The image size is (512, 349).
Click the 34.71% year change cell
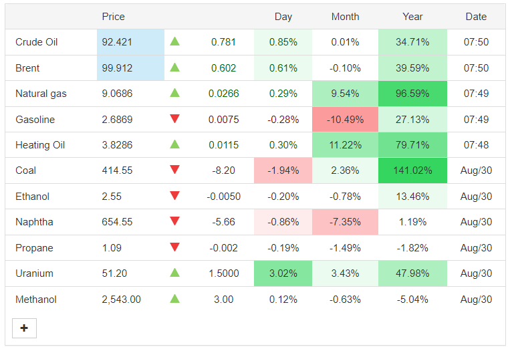pos(412,42)
